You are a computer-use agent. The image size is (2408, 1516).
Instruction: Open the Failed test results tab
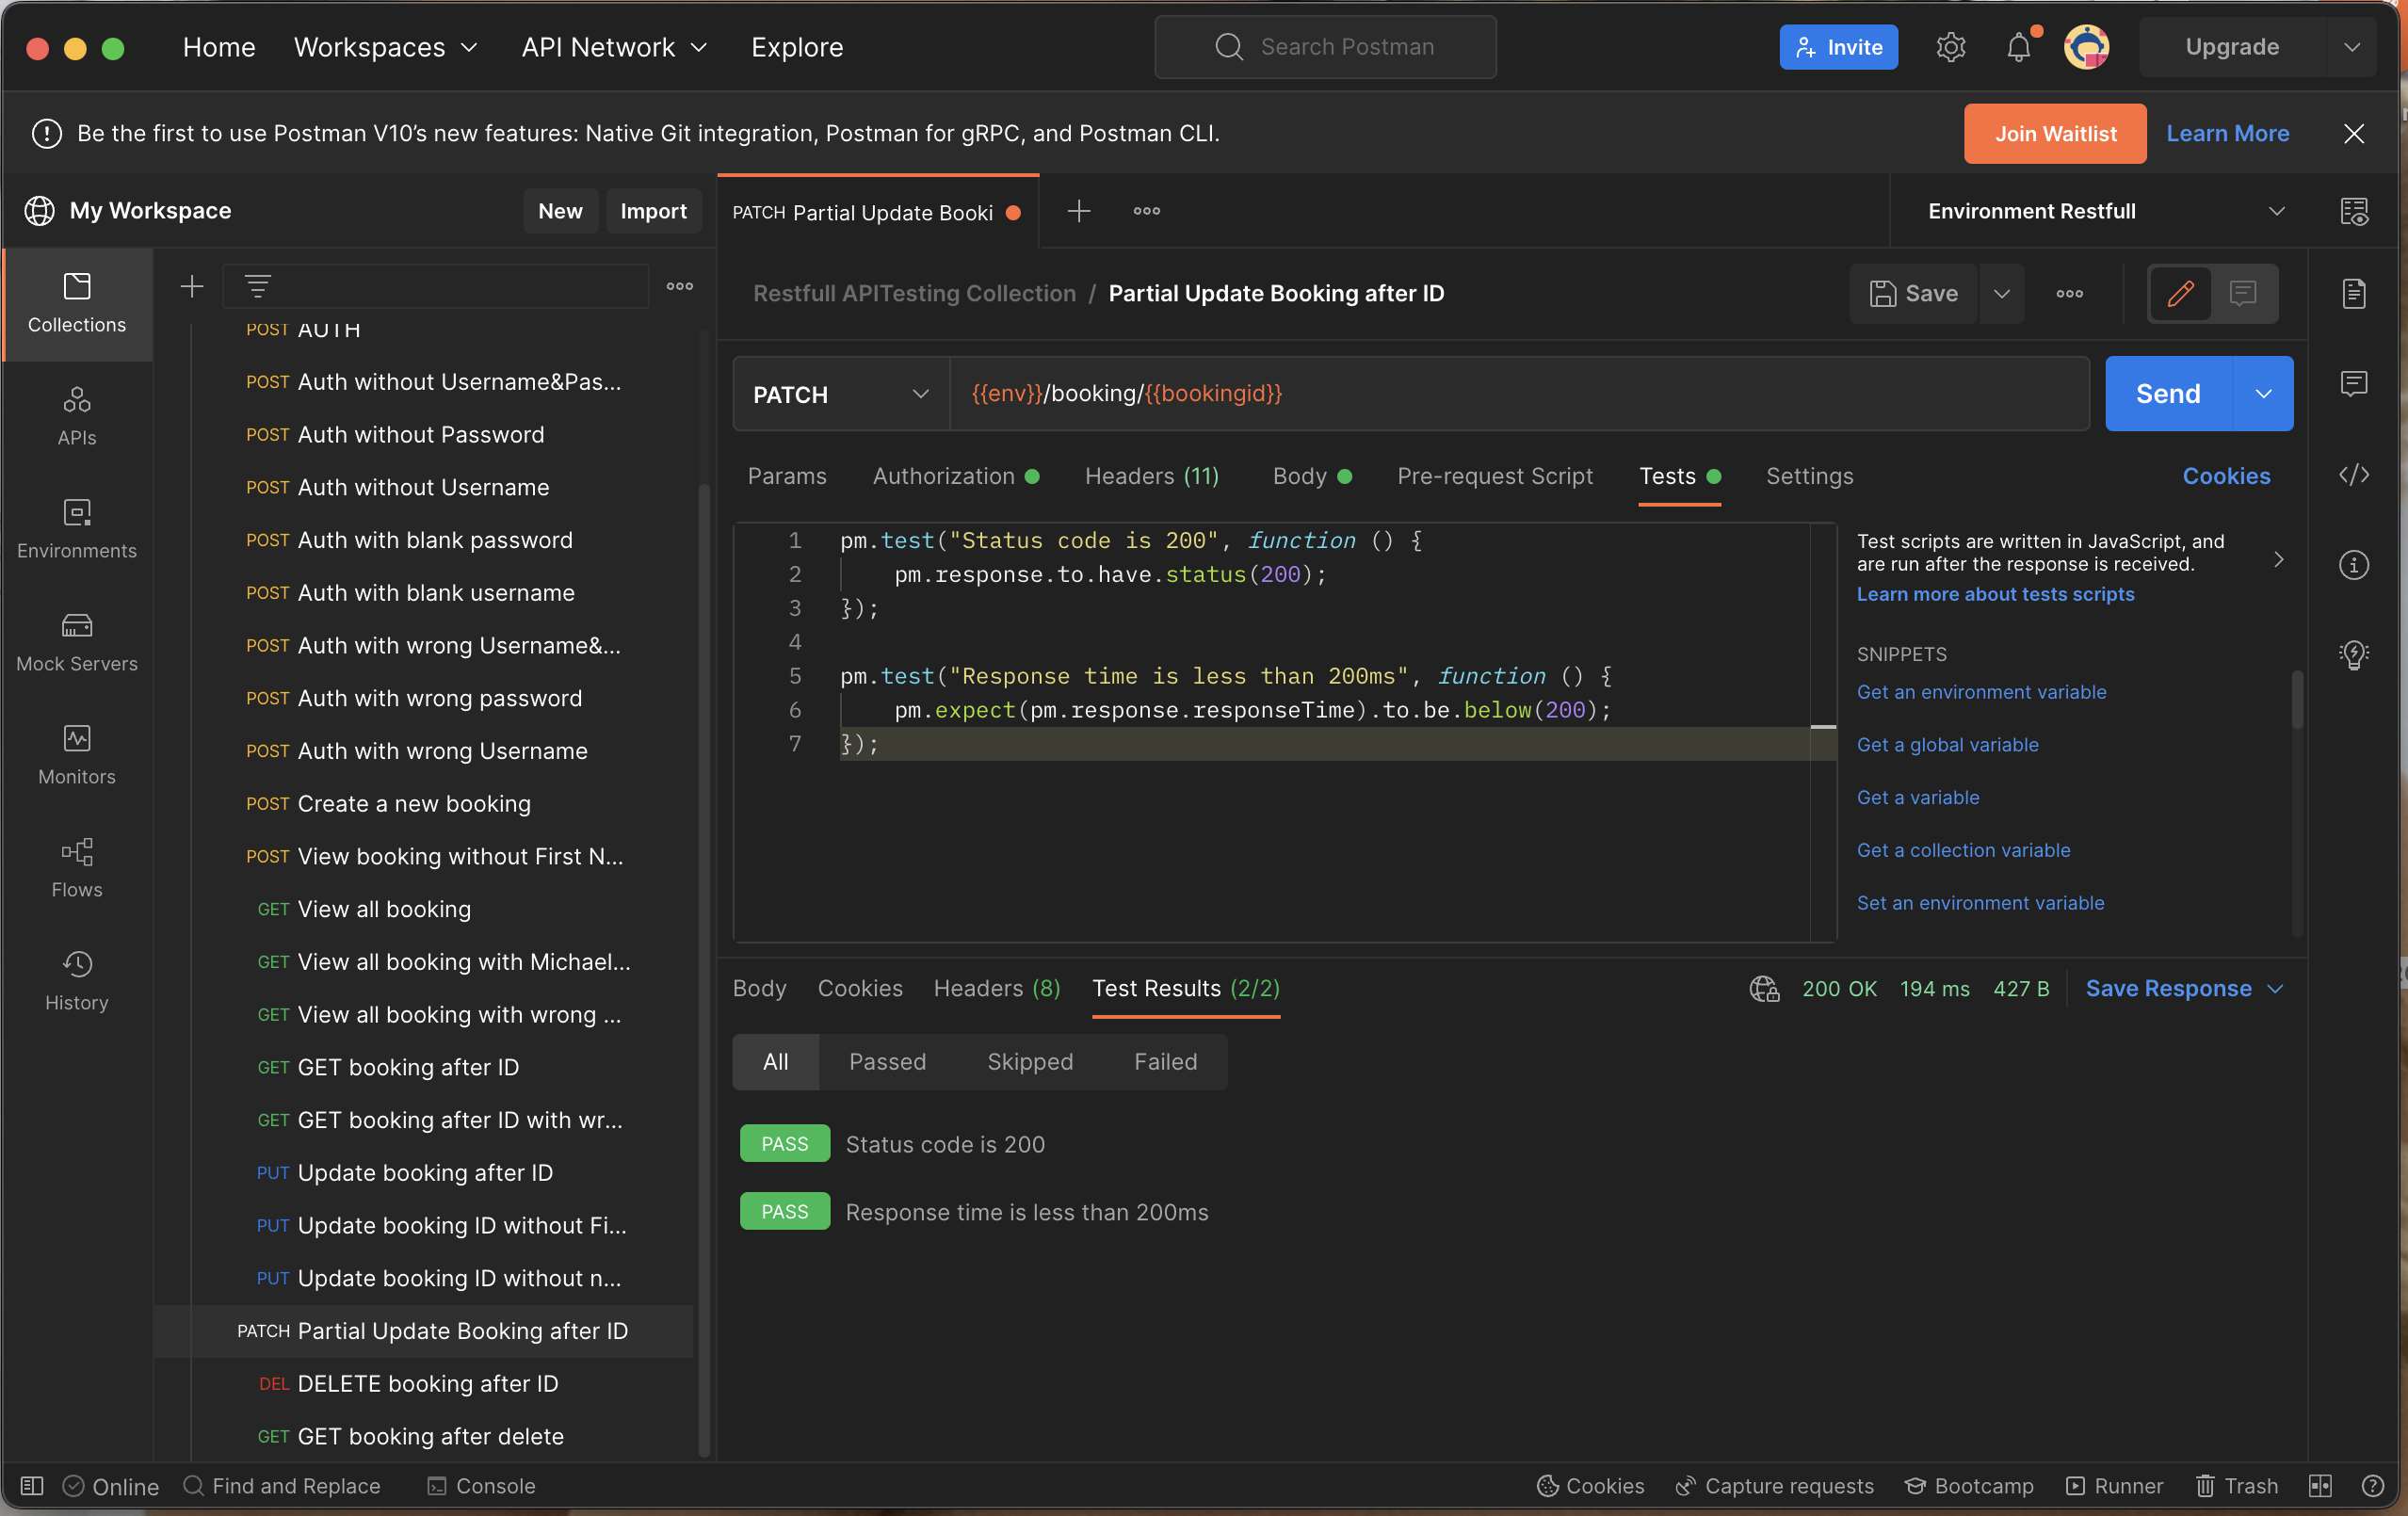[x=1164, y=1061]
